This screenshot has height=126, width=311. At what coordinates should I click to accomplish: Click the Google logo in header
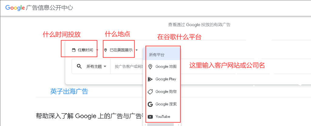(15, 8)
